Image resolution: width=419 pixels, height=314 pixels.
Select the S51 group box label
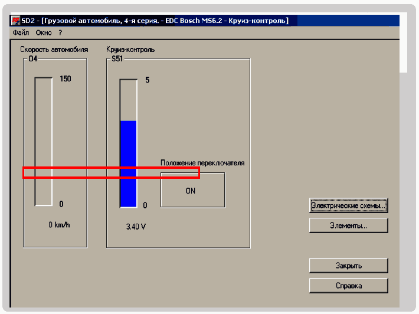point(117,60)
